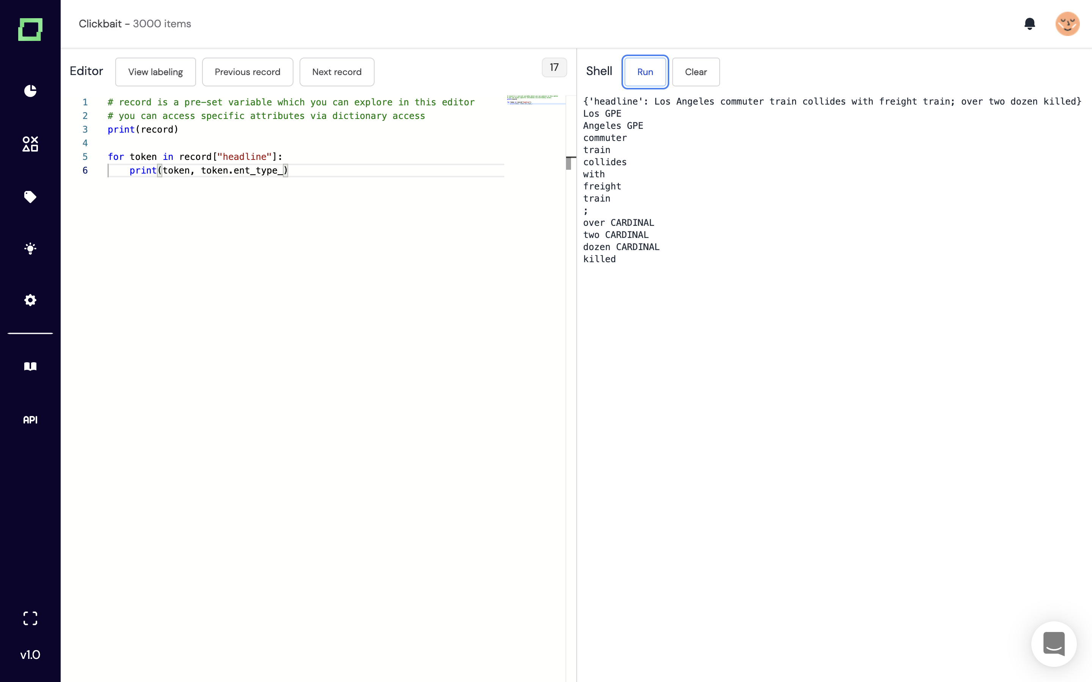Open the chat support bubble
This screenshot has height=682, width=1092.
click(1054, 644)
